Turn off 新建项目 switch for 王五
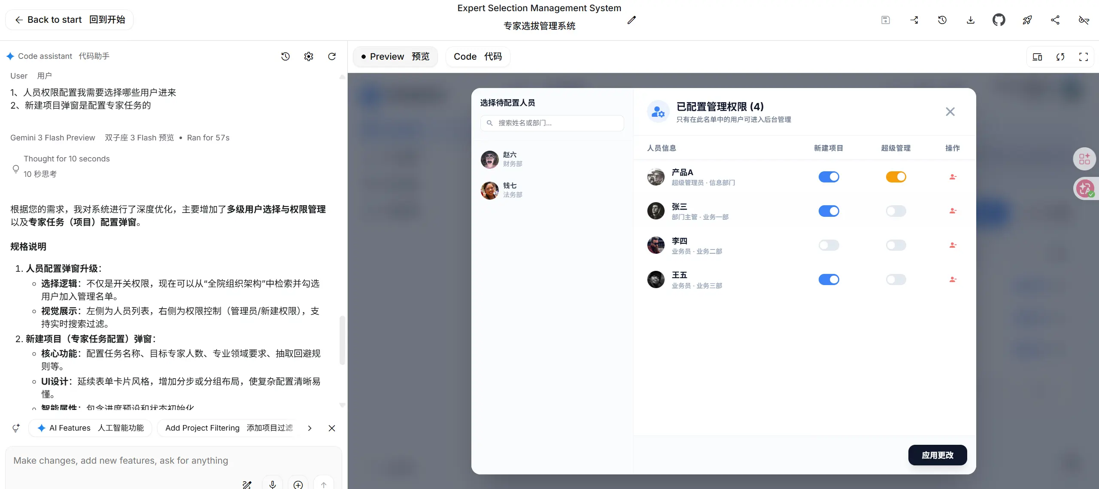1099x489 pixels. coord(829,279)
